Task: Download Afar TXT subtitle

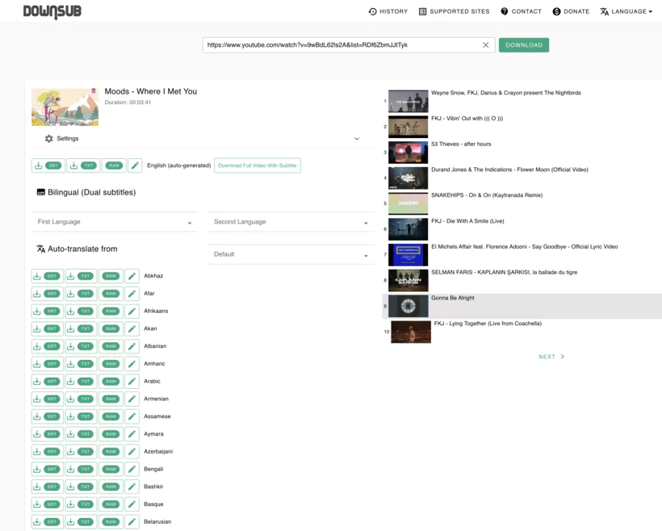Action: [x=81, y=294]
